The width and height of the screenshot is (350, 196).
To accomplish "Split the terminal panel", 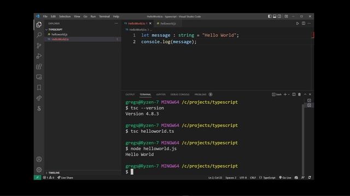I will click(294, 94).
